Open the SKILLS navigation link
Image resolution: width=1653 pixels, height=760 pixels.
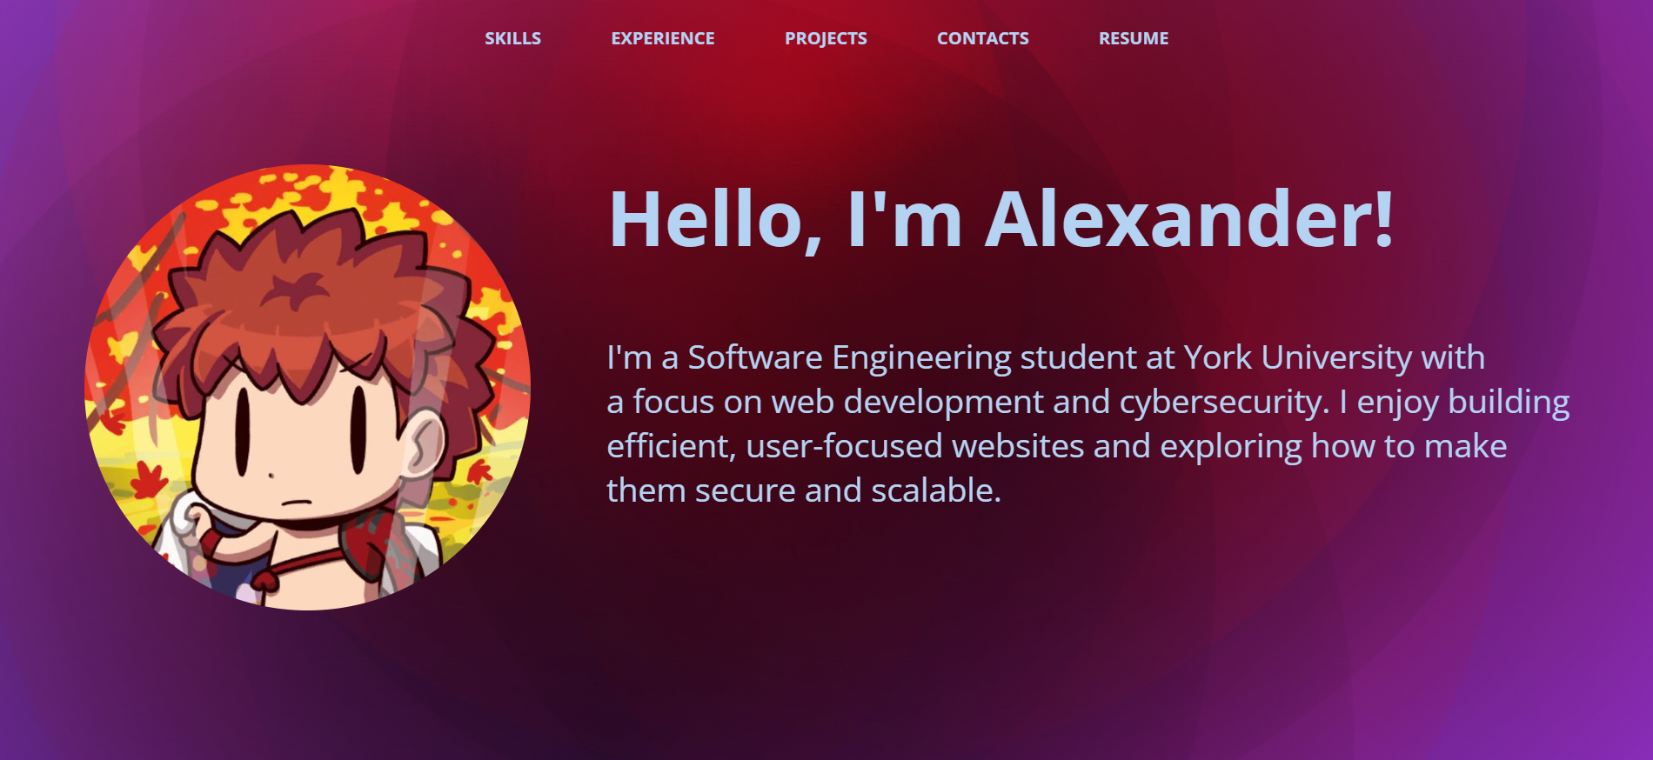[512, 38]
